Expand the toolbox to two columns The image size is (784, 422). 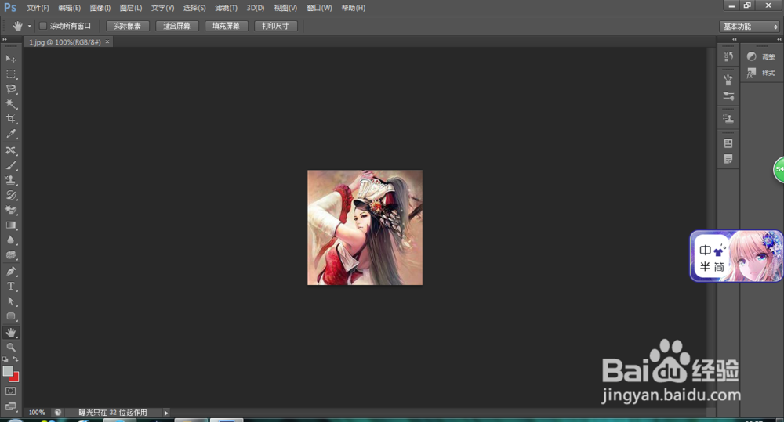point(5,39)
